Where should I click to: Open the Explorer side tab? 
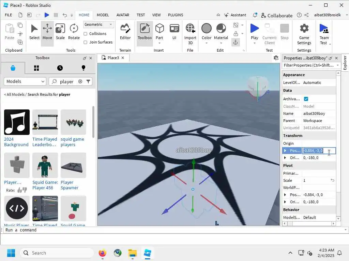click(x=345, y=63)
